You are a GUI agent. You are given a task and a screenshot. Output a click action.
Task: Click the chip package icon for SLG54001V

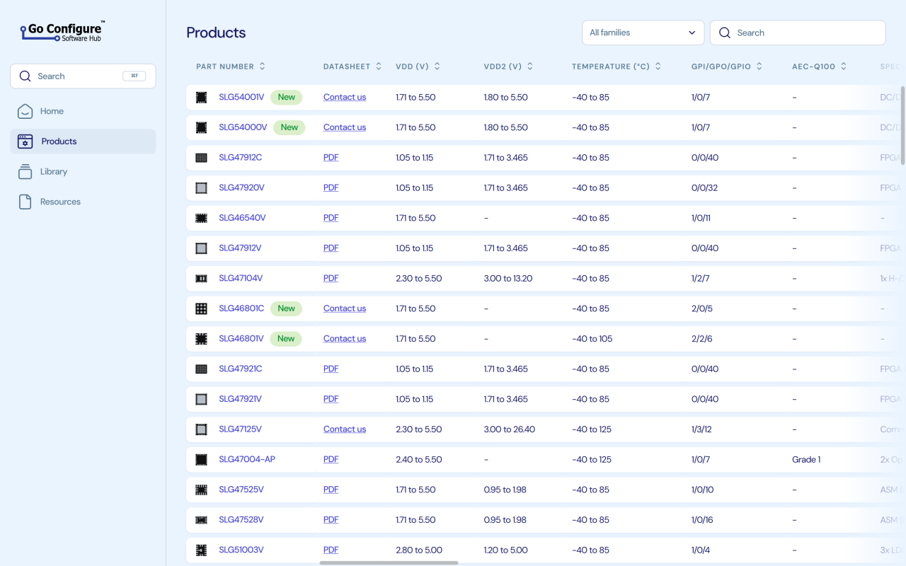point(201,97)
